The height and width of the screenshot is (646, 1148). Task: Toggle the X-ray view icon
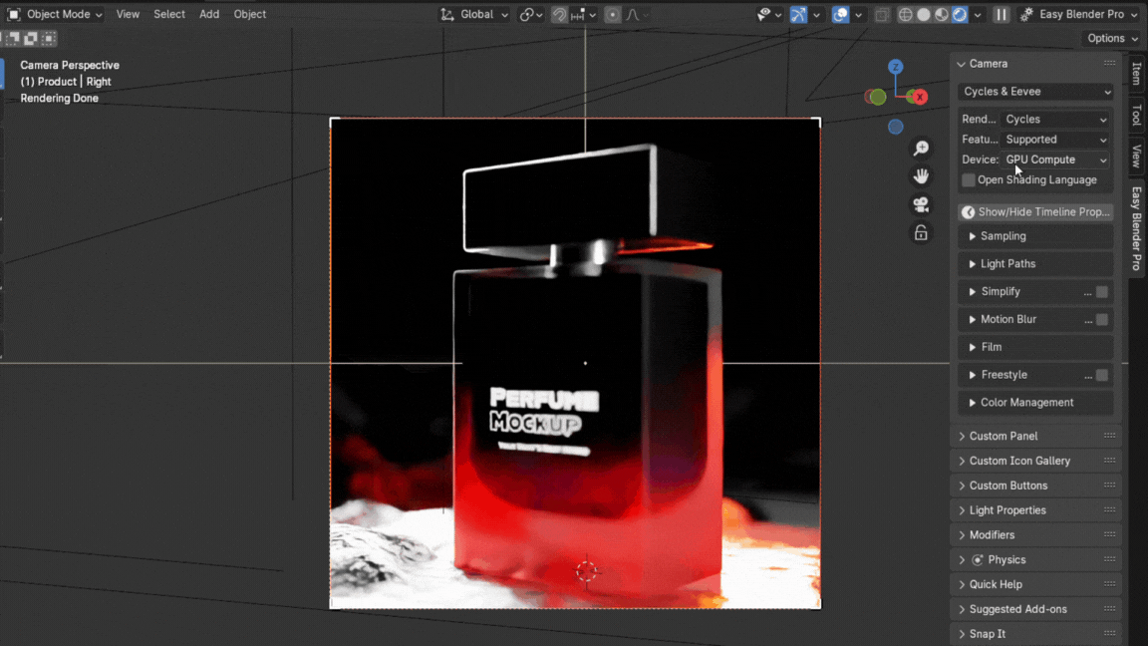(882, 15)
